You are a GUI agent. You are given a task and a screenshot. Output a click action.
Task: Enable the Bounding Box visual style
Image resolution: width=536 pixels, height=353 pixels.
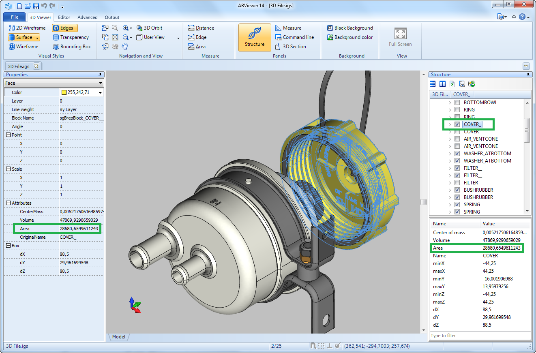[x=72, y=47]
